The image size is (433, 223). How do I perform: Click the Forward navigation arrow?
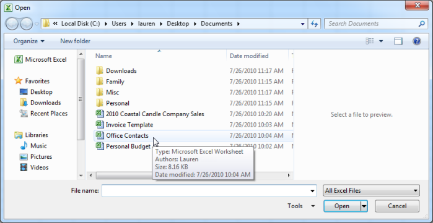pos(27,24)
